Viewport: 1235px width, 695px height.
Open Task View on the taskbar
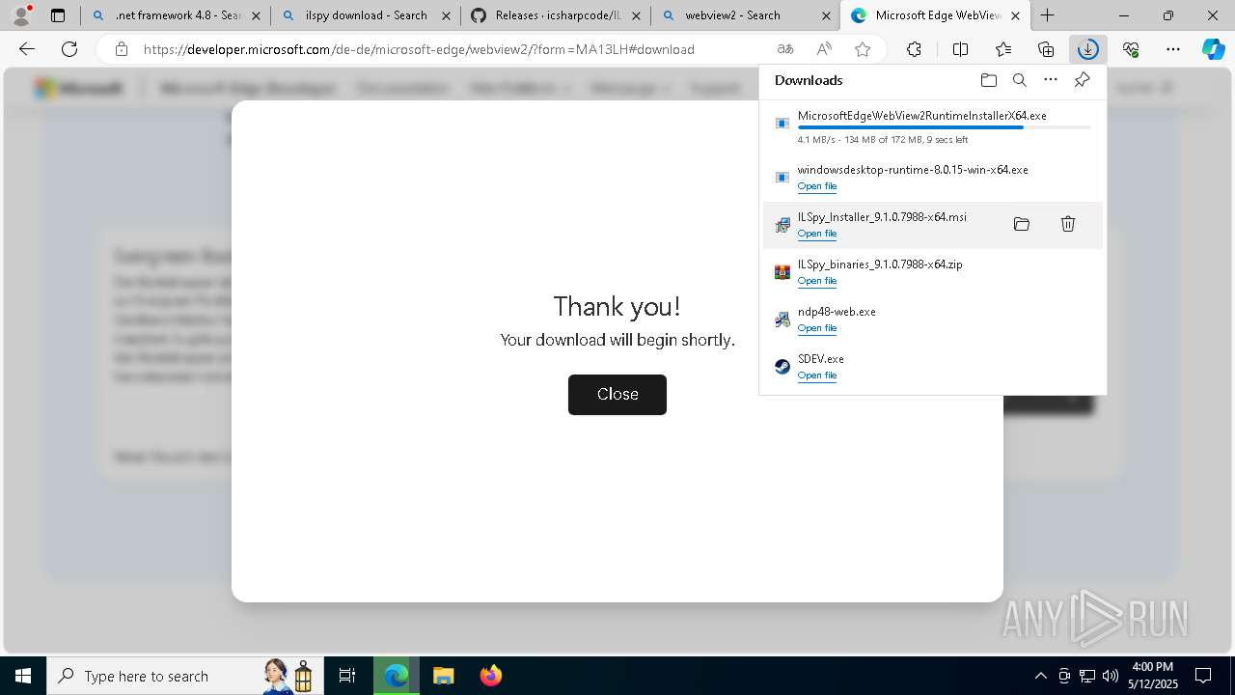[347, 676]
